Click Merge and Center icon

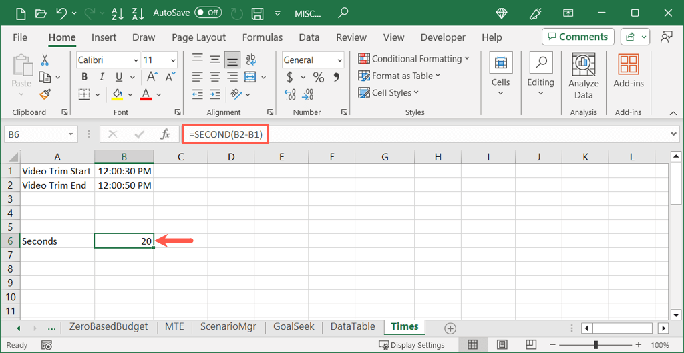[250, 77]
